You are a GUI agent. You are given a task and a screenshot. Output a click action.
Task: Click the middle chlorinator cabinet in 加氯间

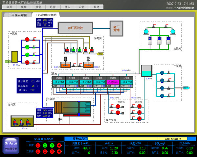click(x=160, y=40)
